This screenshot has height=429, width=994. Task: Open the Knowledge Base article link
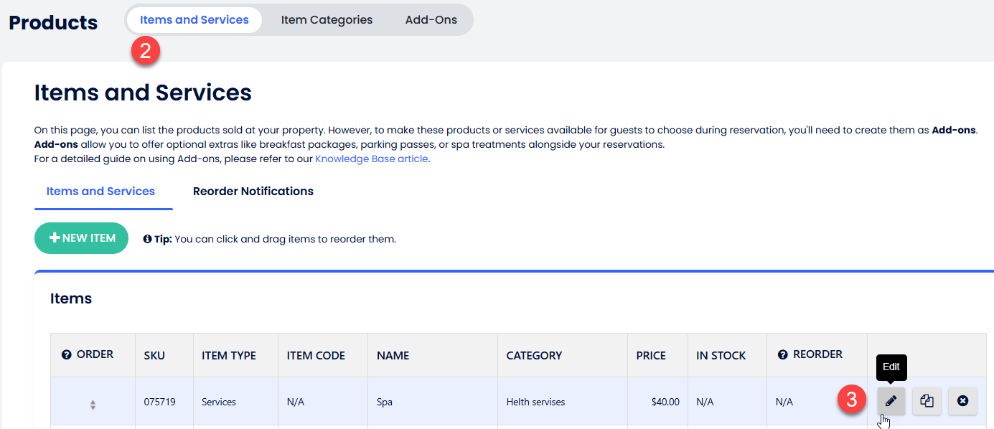[x=371, y=159]
